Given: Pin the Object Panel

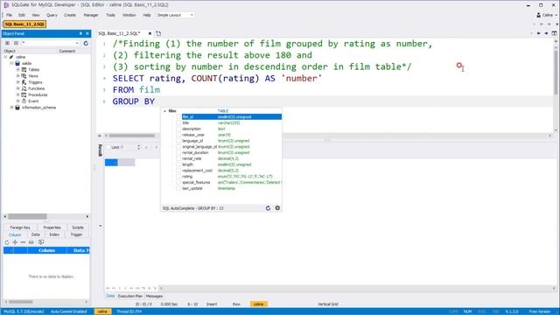Looking at the screenshot, I should [80, 33].
